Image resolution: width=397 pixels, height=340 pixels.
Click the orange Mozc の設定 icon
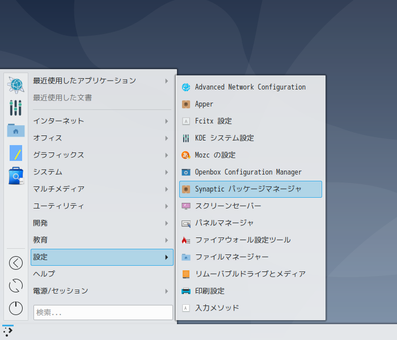pos(186,155)
